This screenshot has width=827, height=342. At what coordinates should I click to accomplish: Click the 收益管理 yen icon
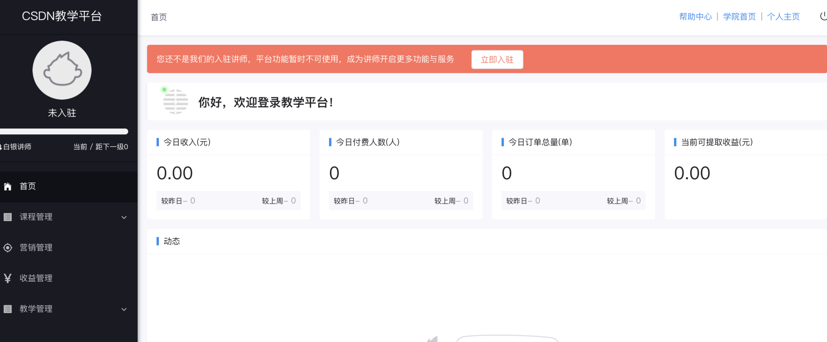click(x=8, y=278)
